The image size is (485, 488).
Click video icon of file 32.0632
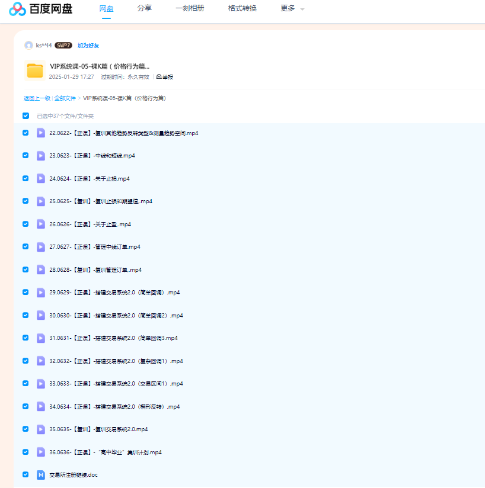(x=41, y=361)
